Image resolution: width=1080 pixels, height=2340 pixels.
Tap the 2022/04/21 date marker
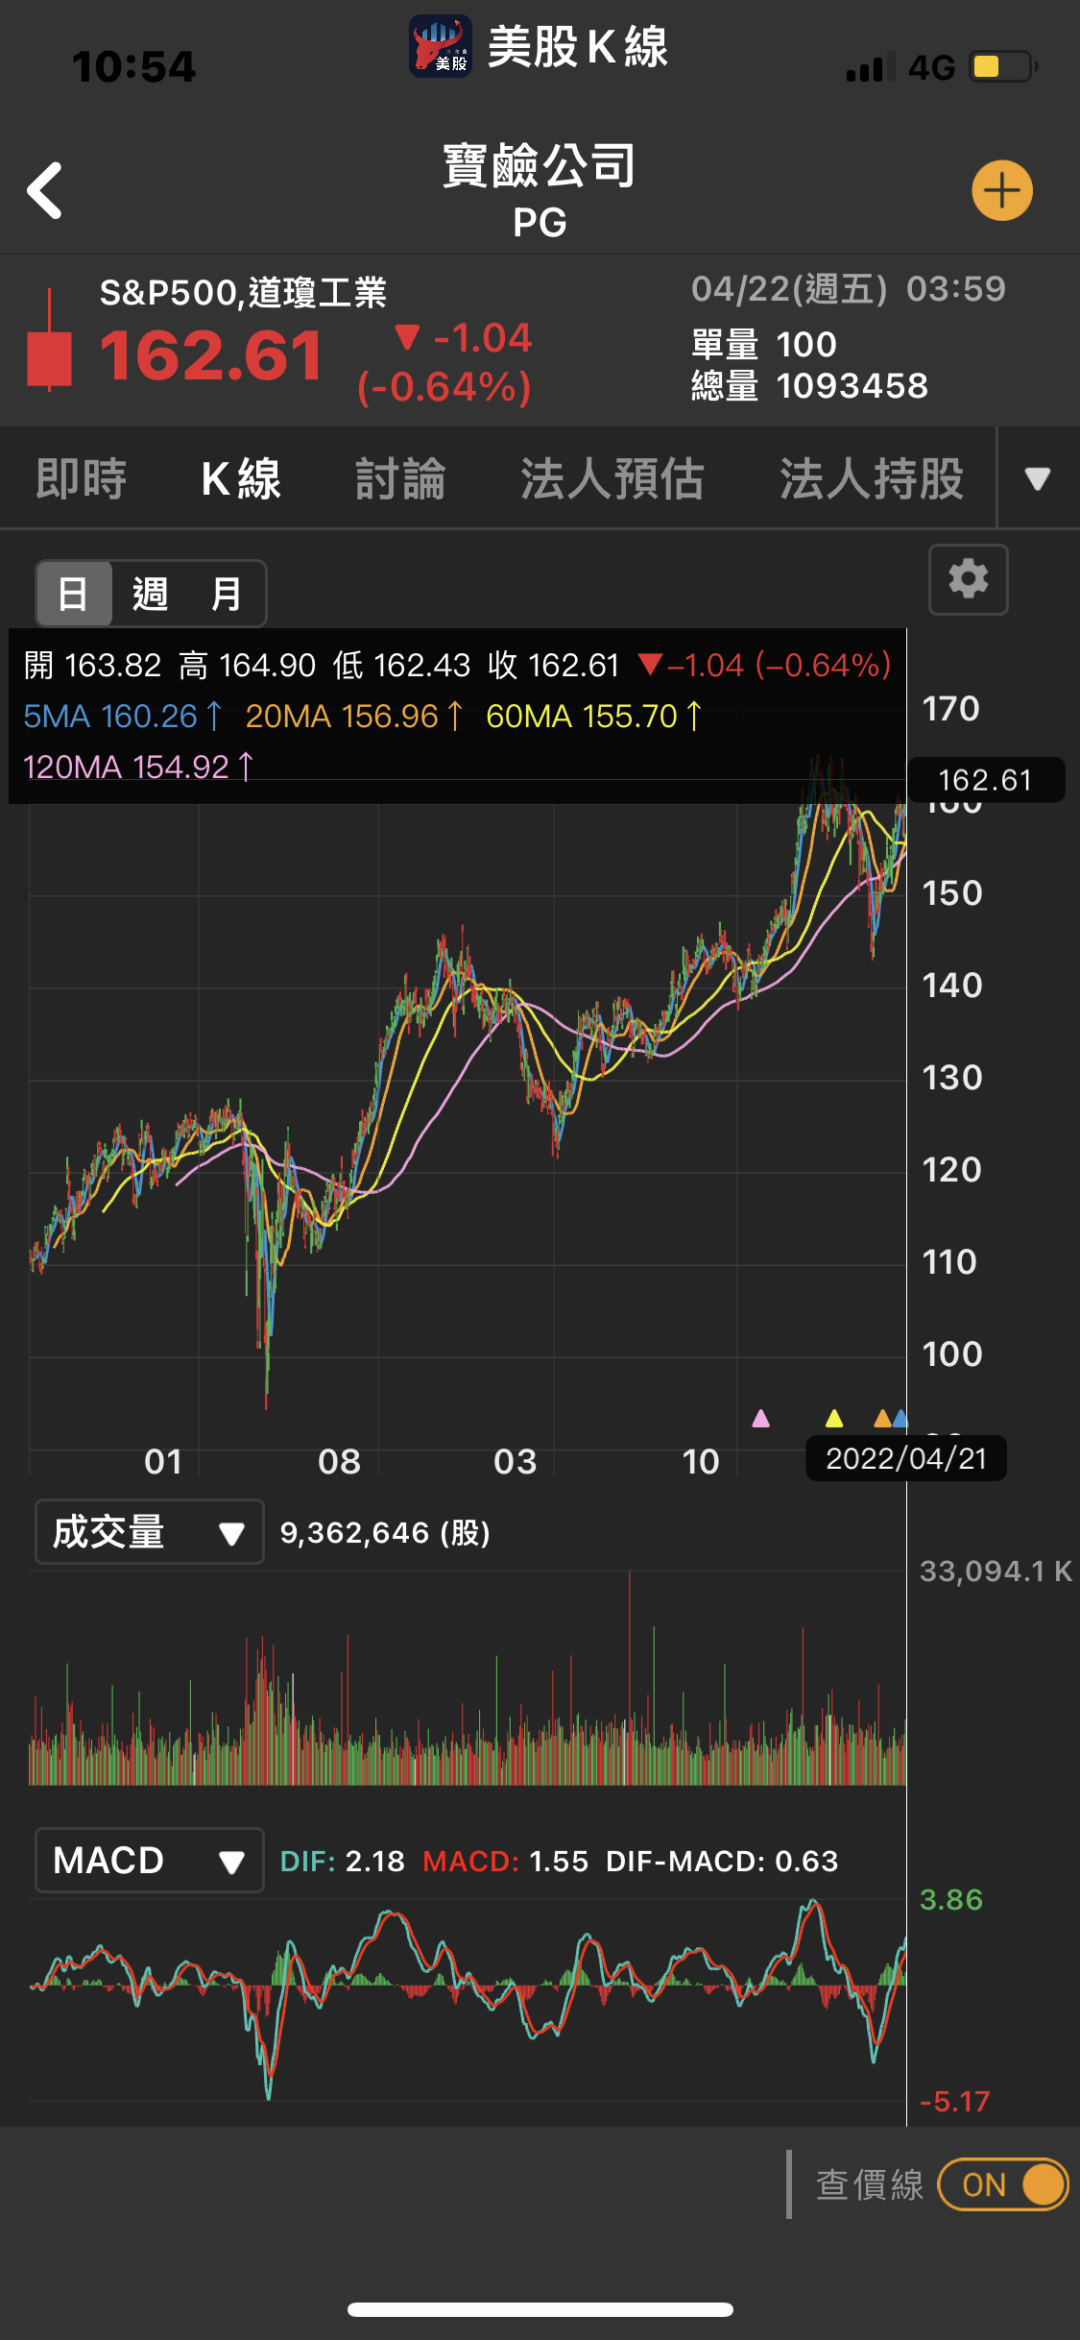pos(906,1458)
